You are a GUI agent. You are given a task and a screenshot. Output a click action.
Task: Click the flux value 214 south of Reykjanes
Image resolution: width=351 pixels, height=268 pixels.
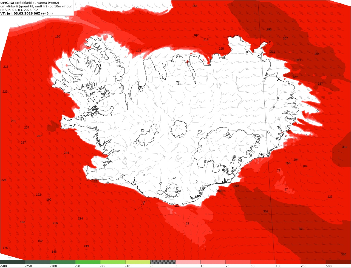pos(80,218)
